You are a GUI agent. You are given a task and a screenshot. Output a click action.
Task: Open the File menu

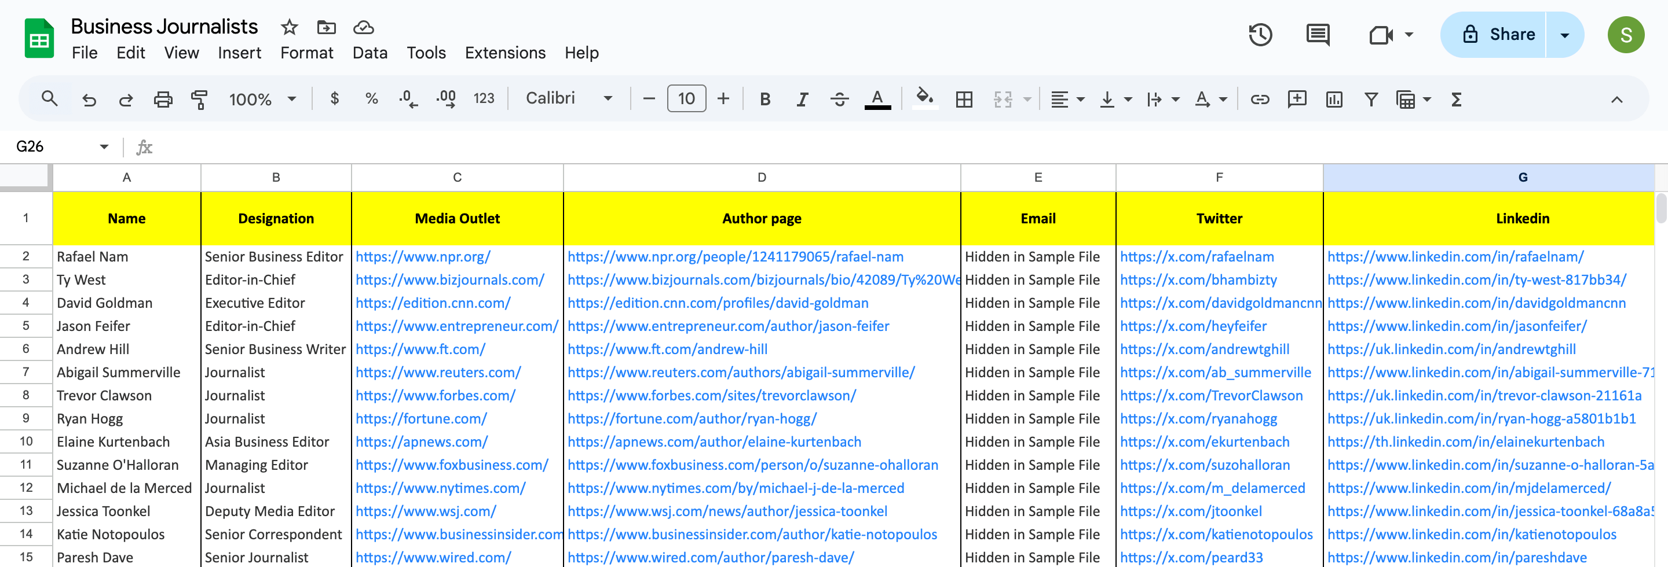pyautogui.click(x=84, y=53)
